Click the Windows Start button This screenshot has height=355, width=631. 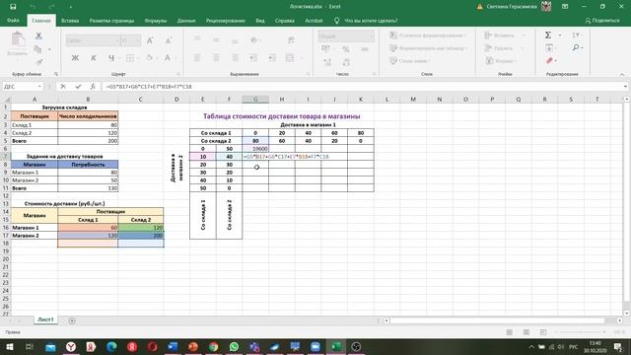[9, 346]
